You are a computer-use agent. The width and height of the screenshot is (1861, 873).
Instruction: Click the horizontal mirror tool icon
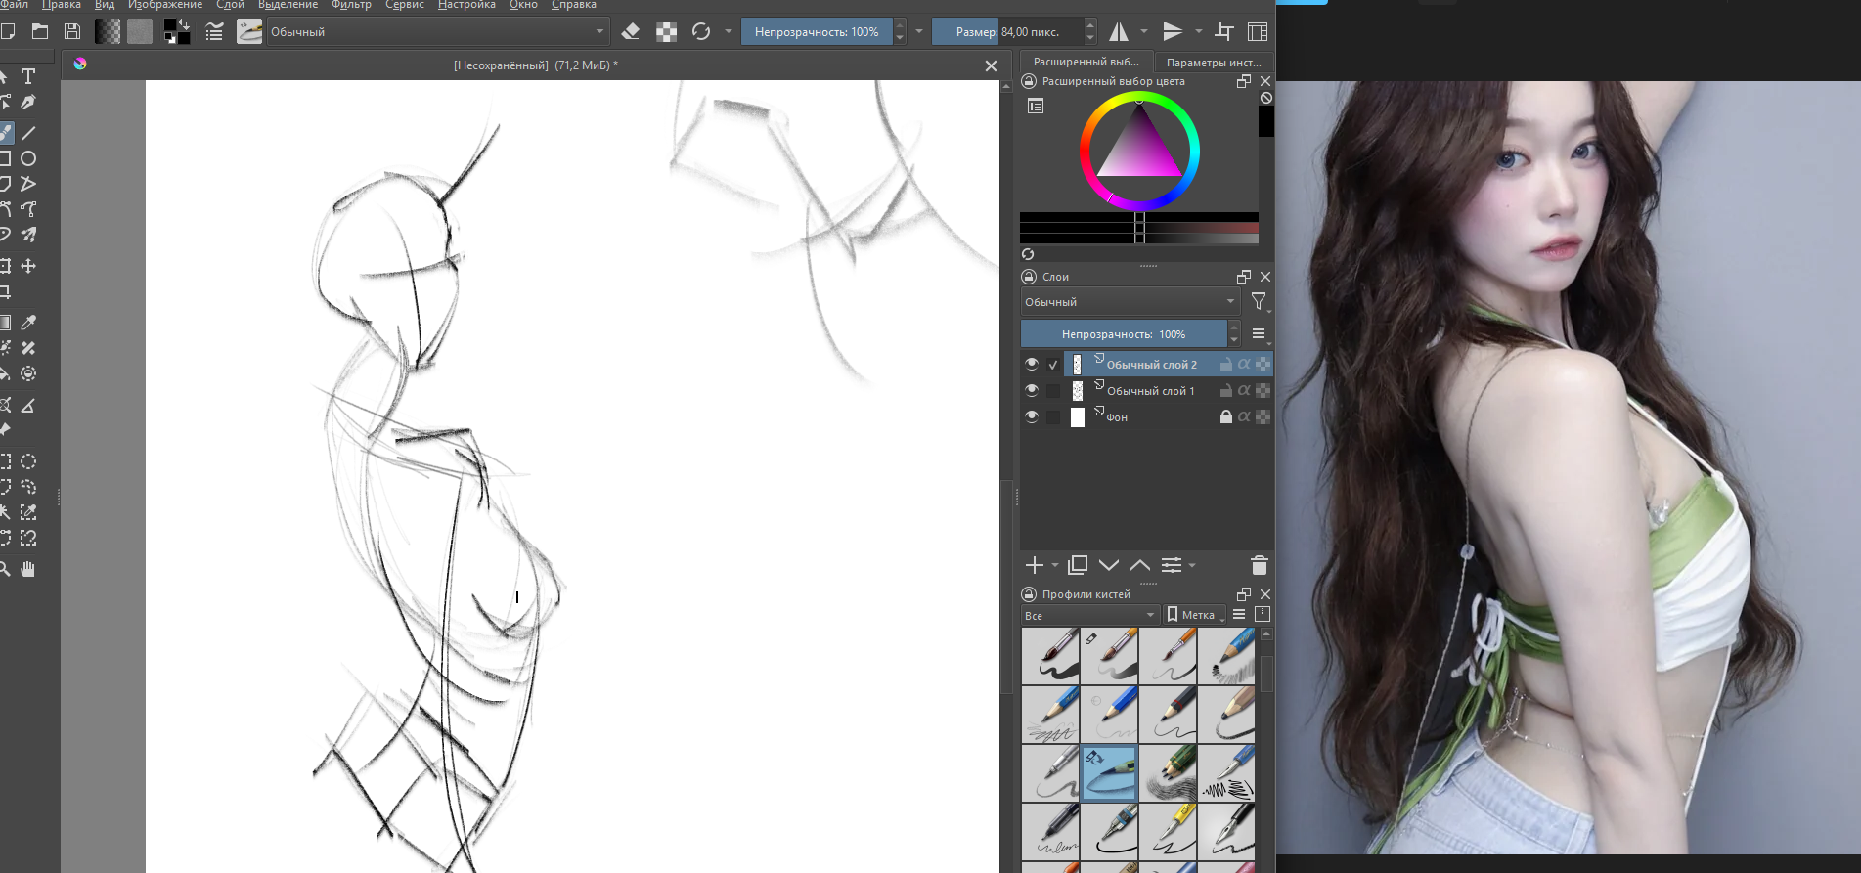coord(1119,32)
